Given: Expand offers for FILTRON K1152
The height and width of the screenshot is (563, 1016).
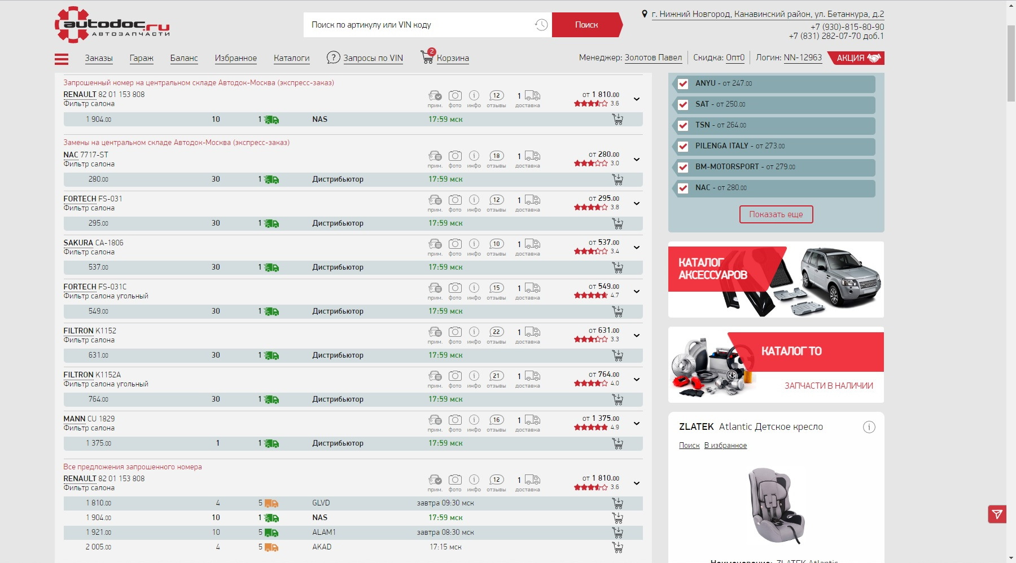Looking at the screenshot, I should point(637,336).
